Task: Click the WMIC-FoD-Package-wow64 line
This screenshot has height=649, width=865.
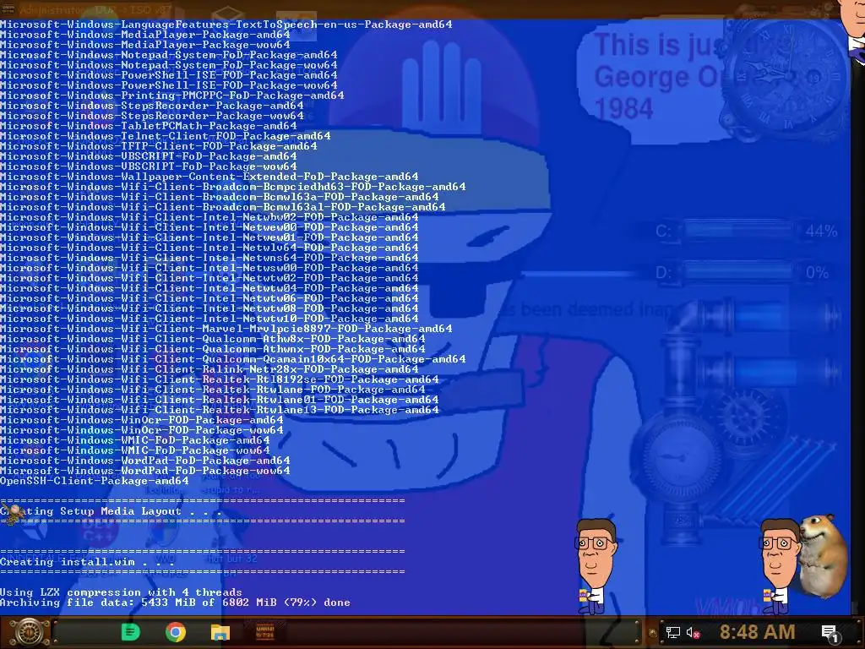Action: (135, 450)
